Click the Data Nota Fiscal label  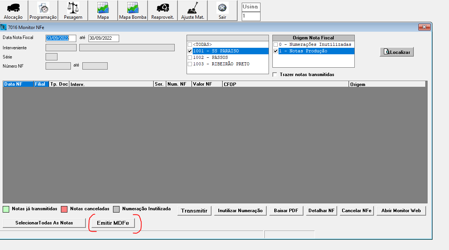coord(18,37)
